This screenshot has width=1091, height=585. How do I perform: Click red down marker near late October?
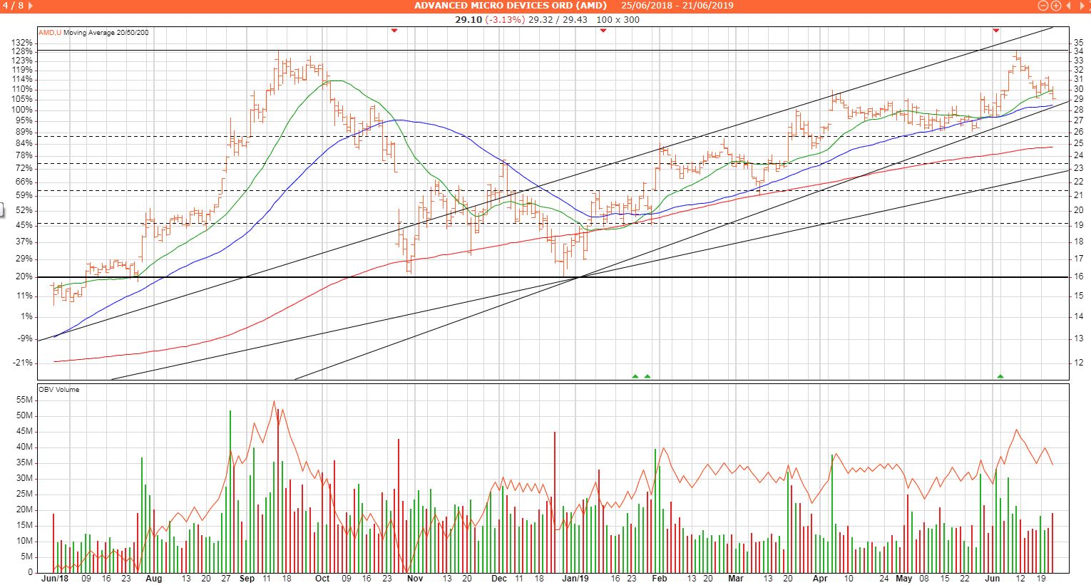pyautogui.click(x=394, y=31)
